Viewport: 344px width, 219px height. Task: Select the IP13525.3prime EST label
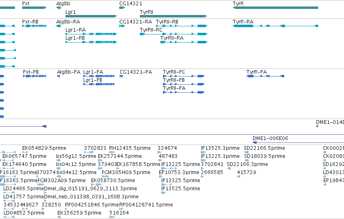220,148
